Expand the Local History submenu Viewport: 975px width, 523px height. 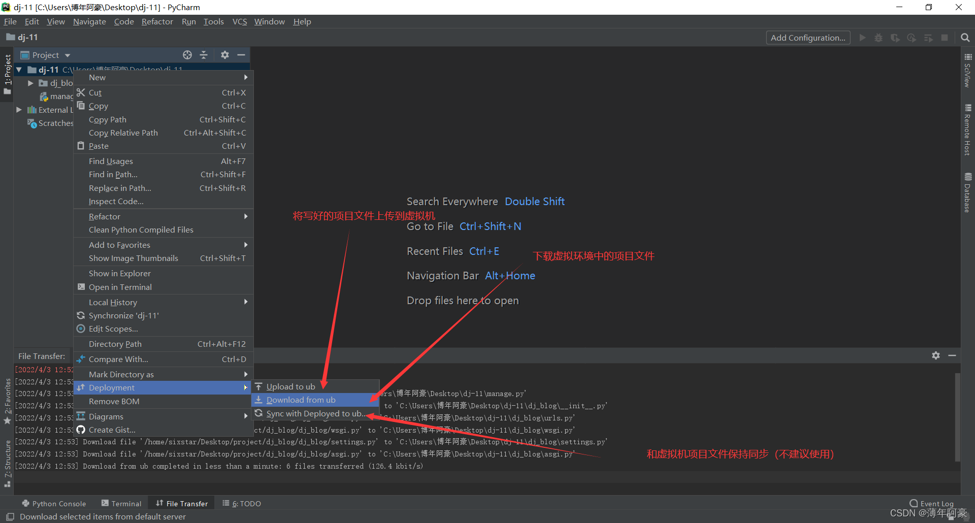(x=164, y=302)
